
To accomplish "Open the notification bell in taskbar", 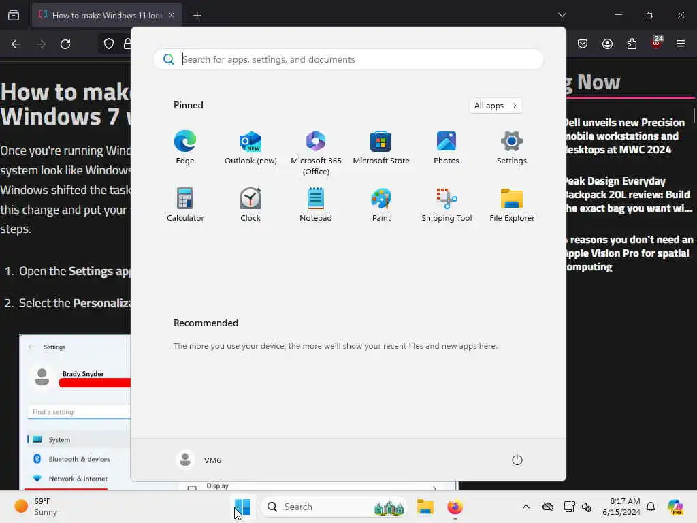I will point(651,507).
